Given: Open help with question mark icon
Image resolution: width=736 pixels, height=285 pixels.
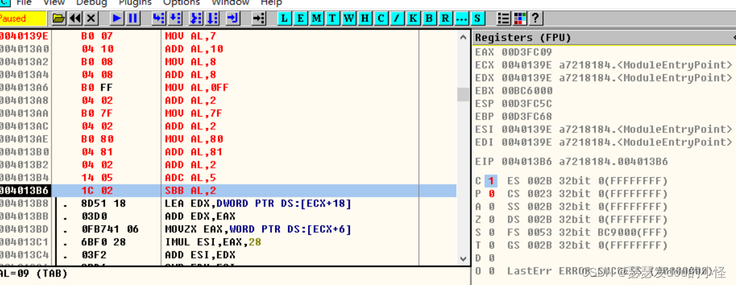Looking at the screenshot, I should 536,19.
